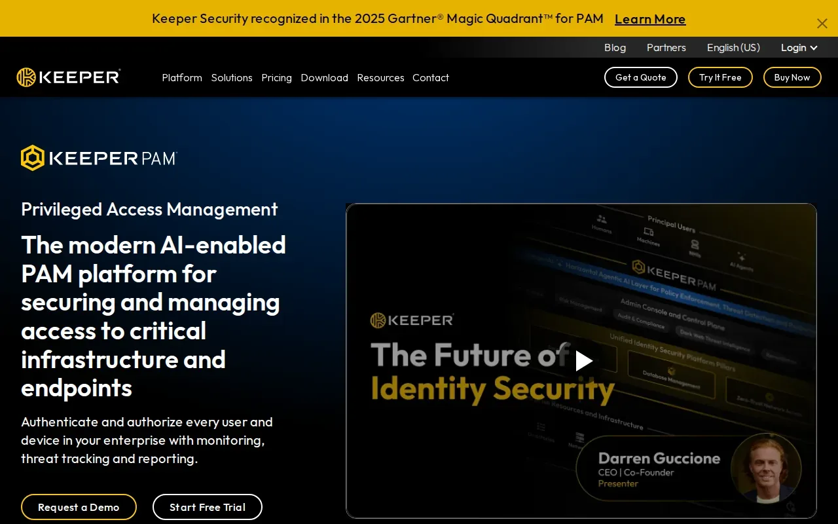Open the Solutions menu
The width and height of the screenshot is (838, 524).
[x=232, y=78]
